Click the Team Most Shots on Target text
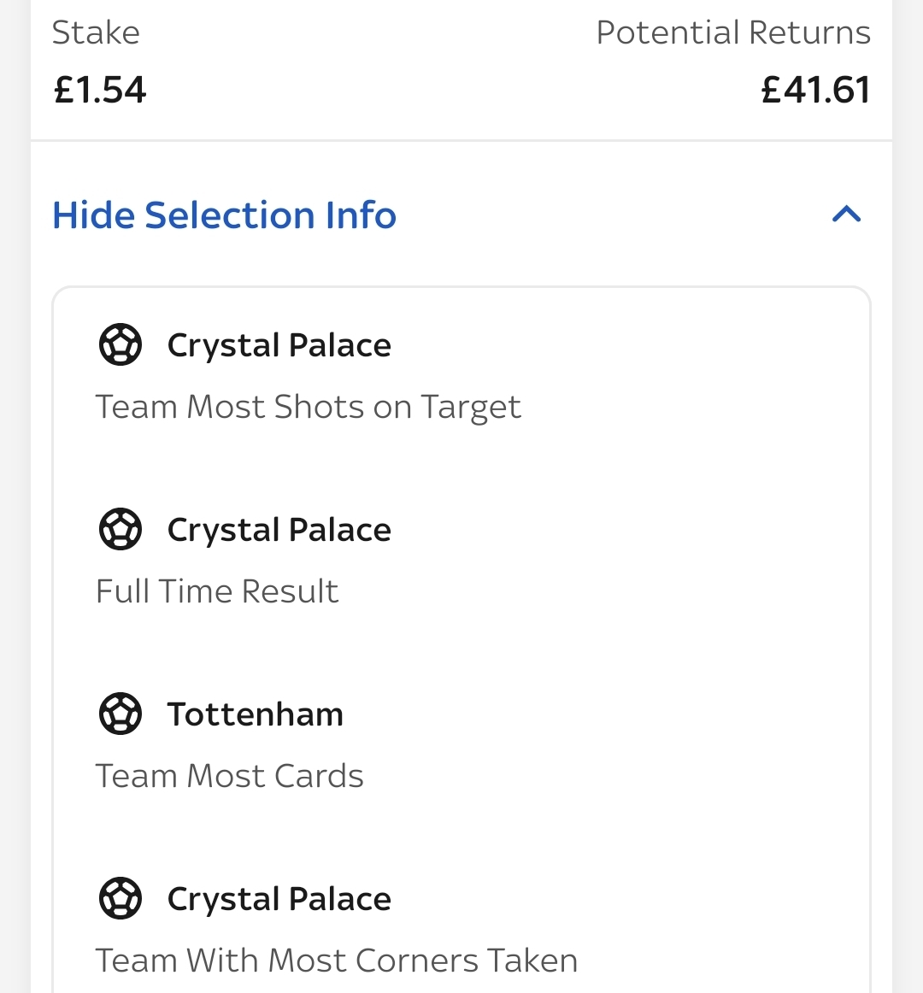The width and height of the screenshot is (923, 993). [308, 408]
